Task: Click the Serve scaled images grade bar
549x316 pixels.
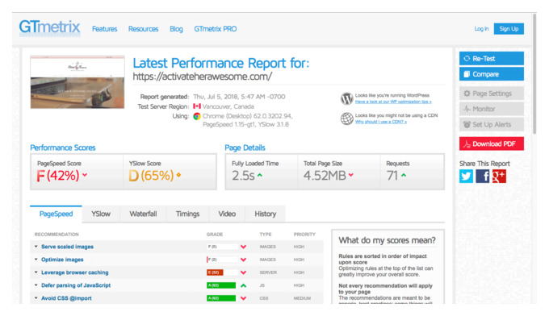Action: point(222,247)
